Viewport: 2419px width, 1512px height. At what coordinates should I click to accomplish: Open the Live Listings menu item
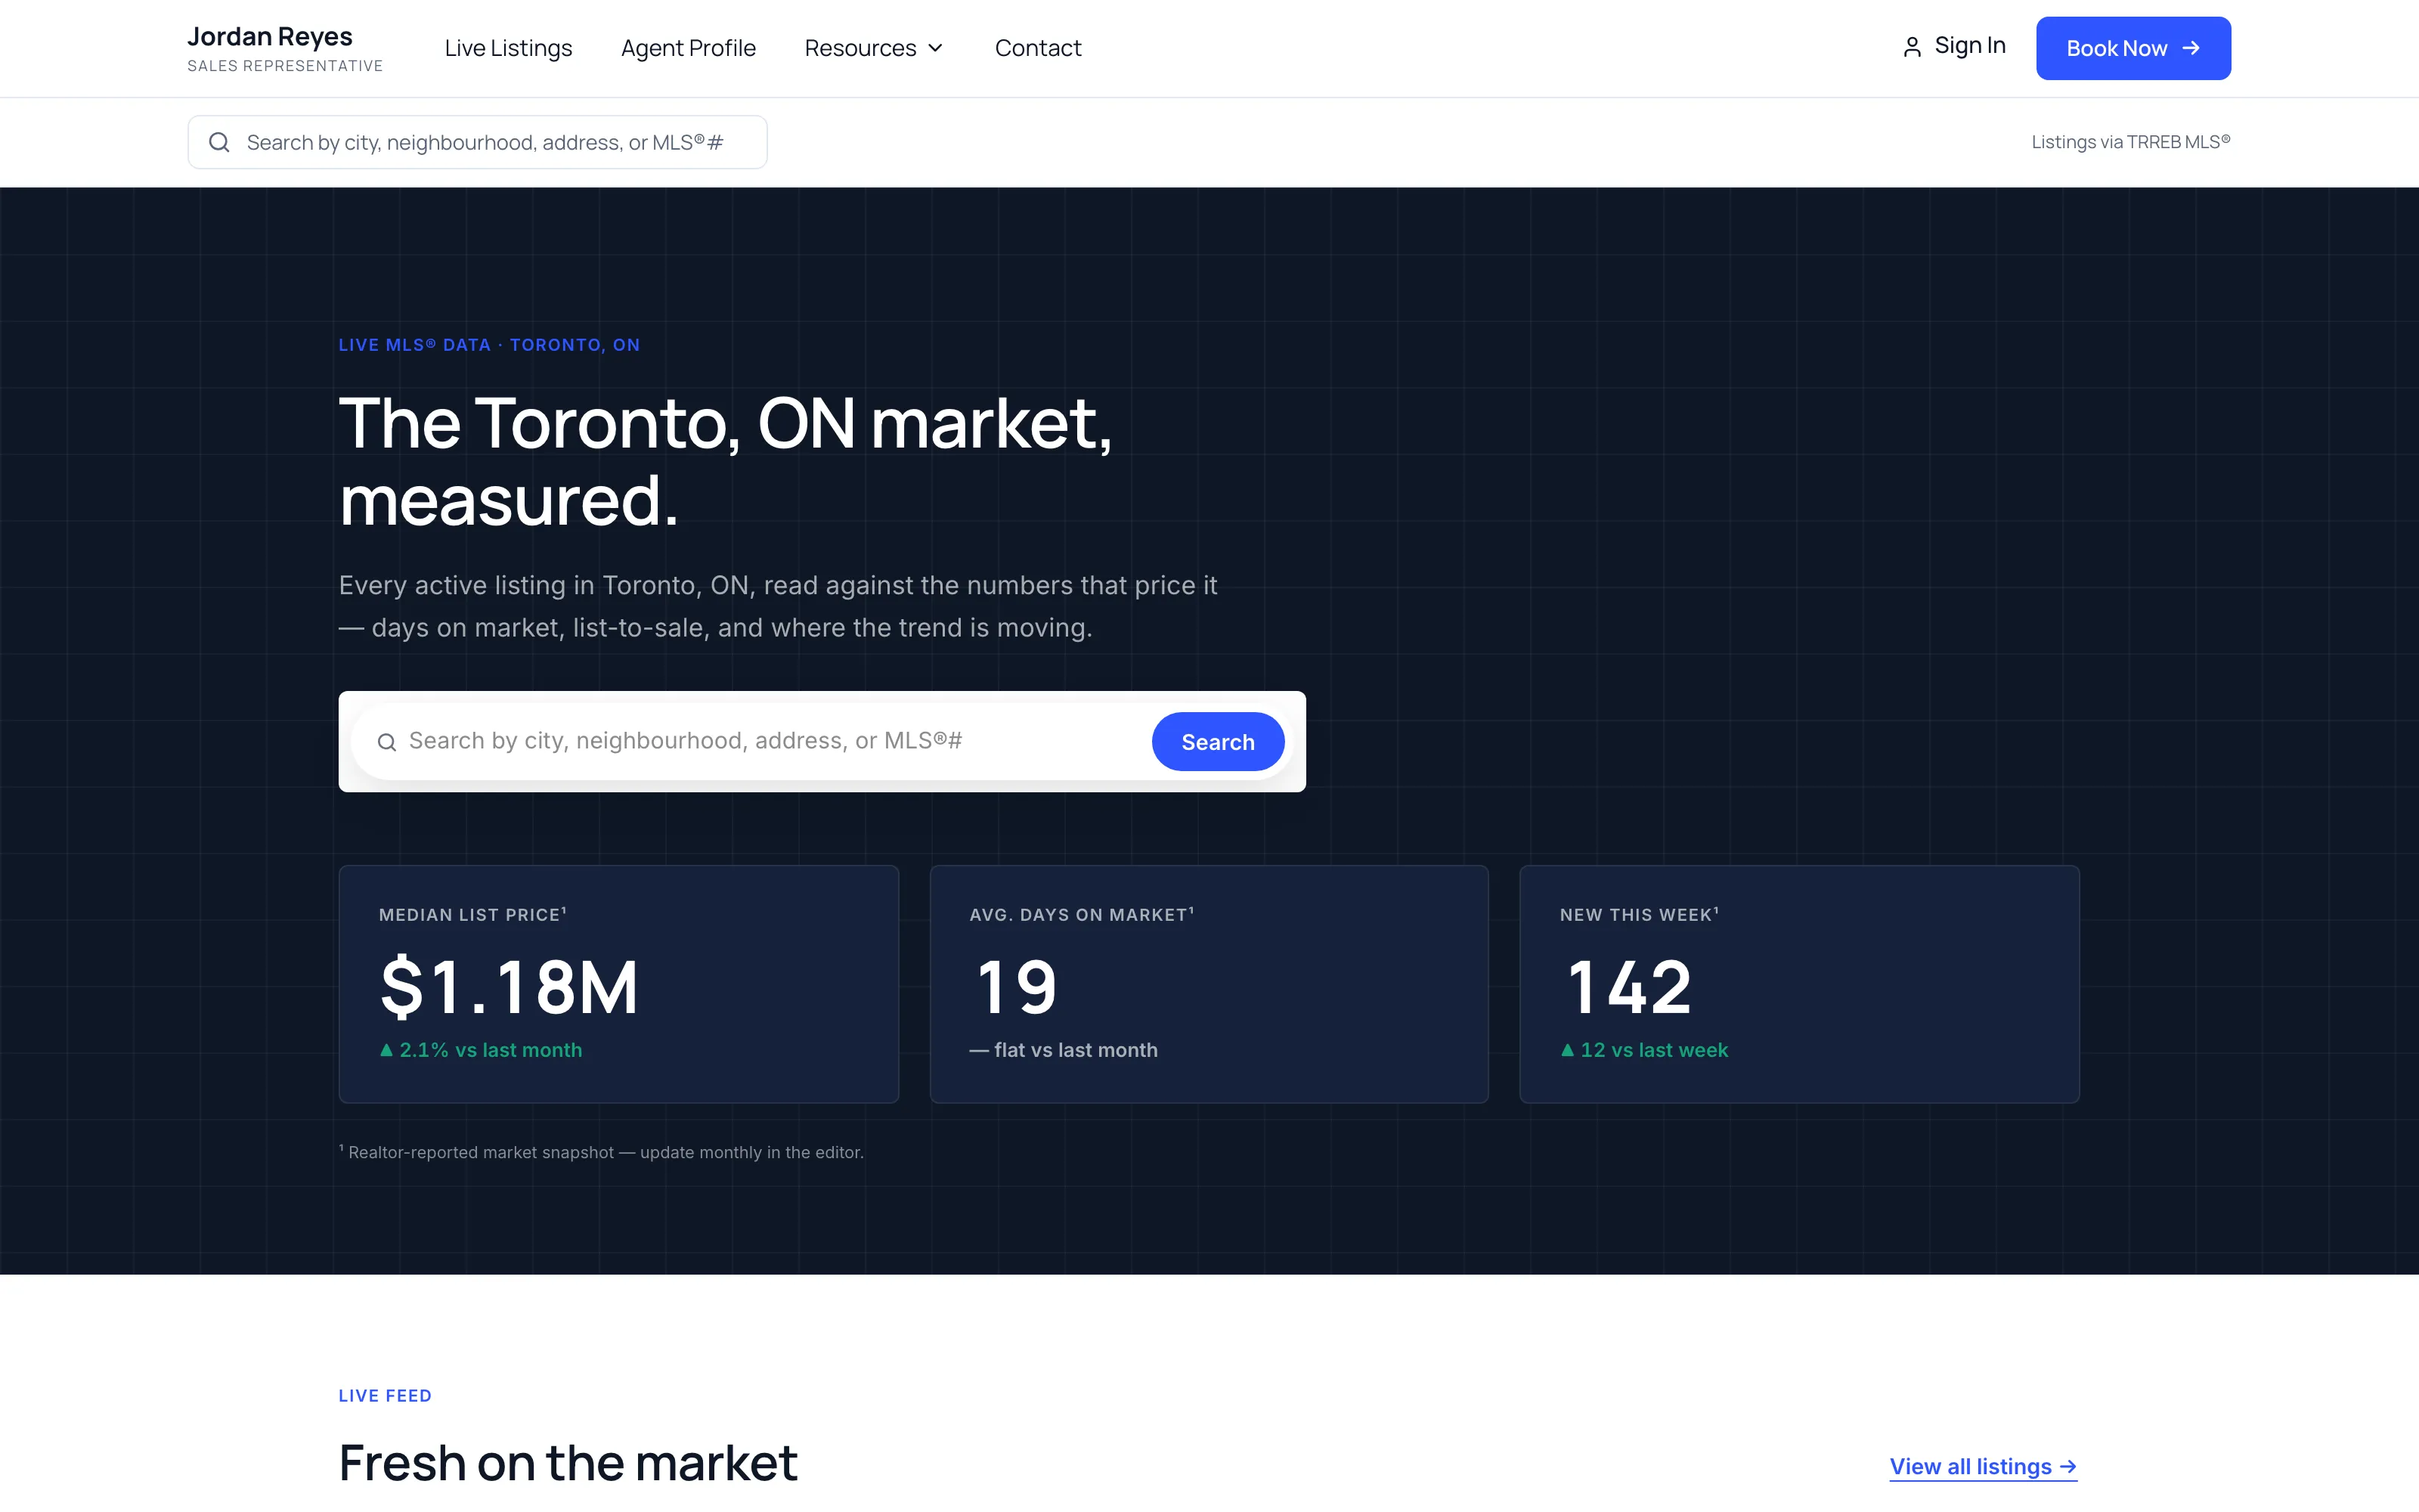coord(508,48)
